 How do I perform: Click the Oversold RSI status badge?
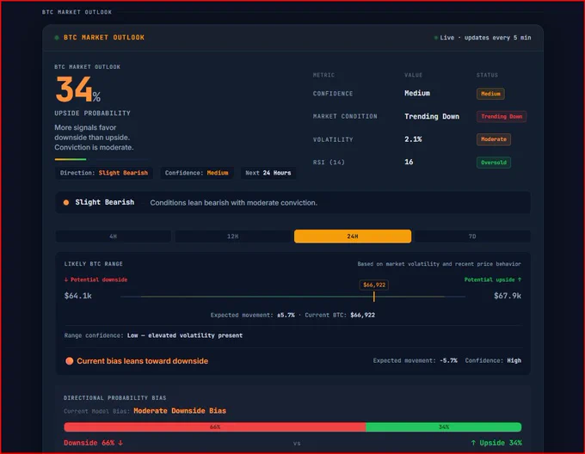click(494, 163)
